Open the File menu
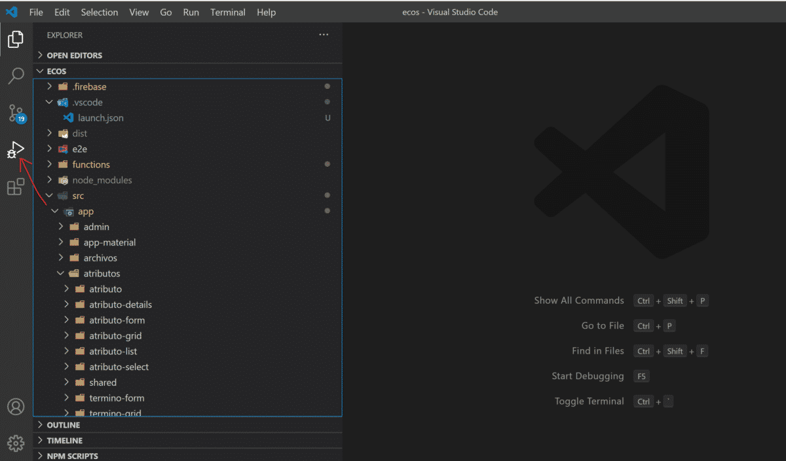This screenshot has width=786, height=461. [36, 12]
